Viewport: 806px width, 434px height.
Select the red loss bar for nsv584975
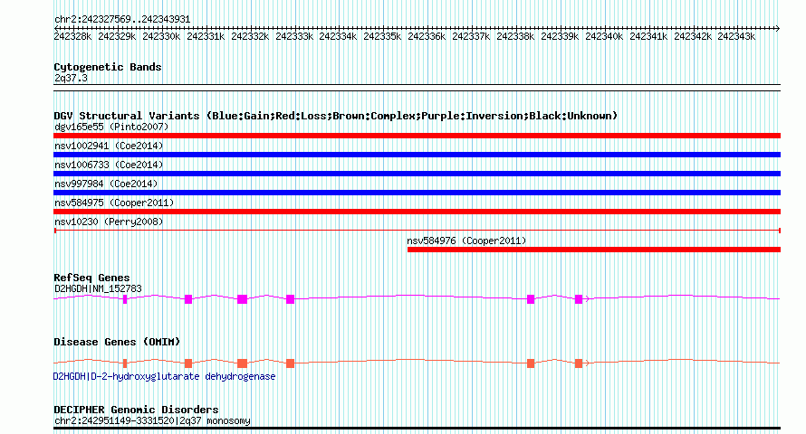[x=417, y=212]
